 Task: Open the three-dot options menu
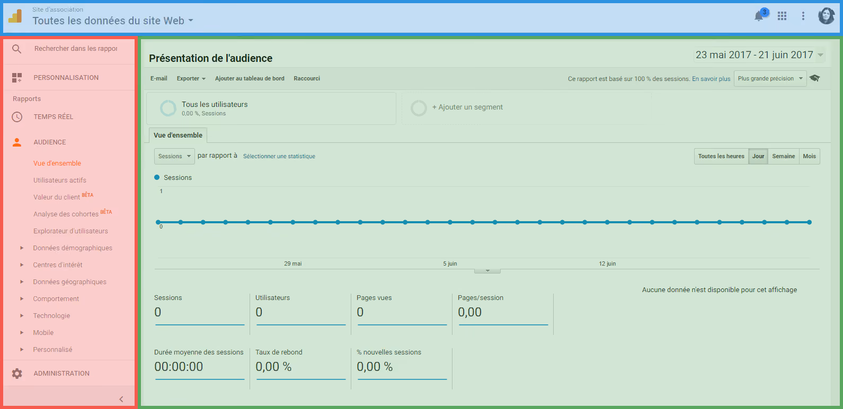point(803,16)
